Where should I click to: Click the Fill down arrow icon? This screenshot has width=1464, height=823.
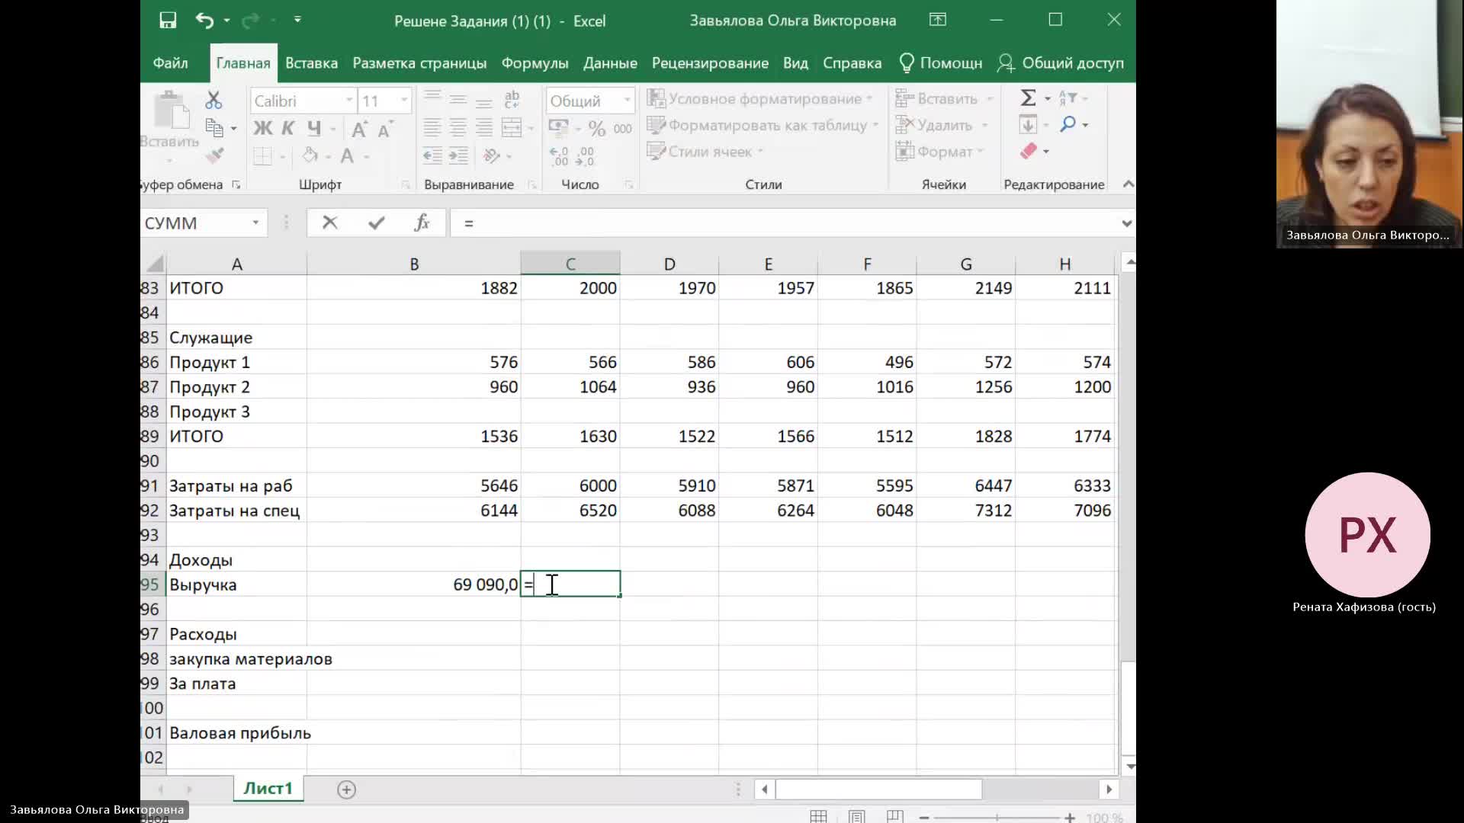tap(1028, 124)
